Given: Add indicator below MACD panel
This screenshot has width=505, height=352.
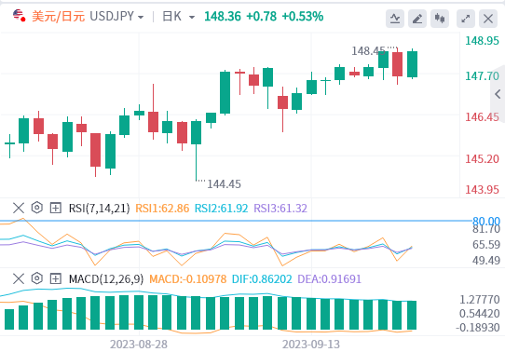Looking at the screenshot, I should click(x=55, y=278).
